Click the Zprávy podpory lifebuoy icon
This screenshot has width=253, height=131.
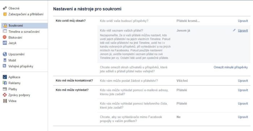click(x=5, y=95)
